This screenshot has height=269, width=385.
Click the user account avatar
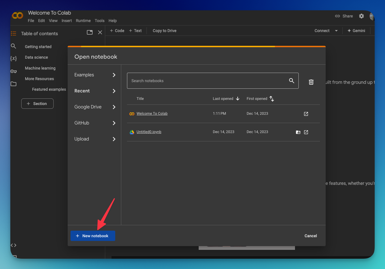[x=372, y=16]
